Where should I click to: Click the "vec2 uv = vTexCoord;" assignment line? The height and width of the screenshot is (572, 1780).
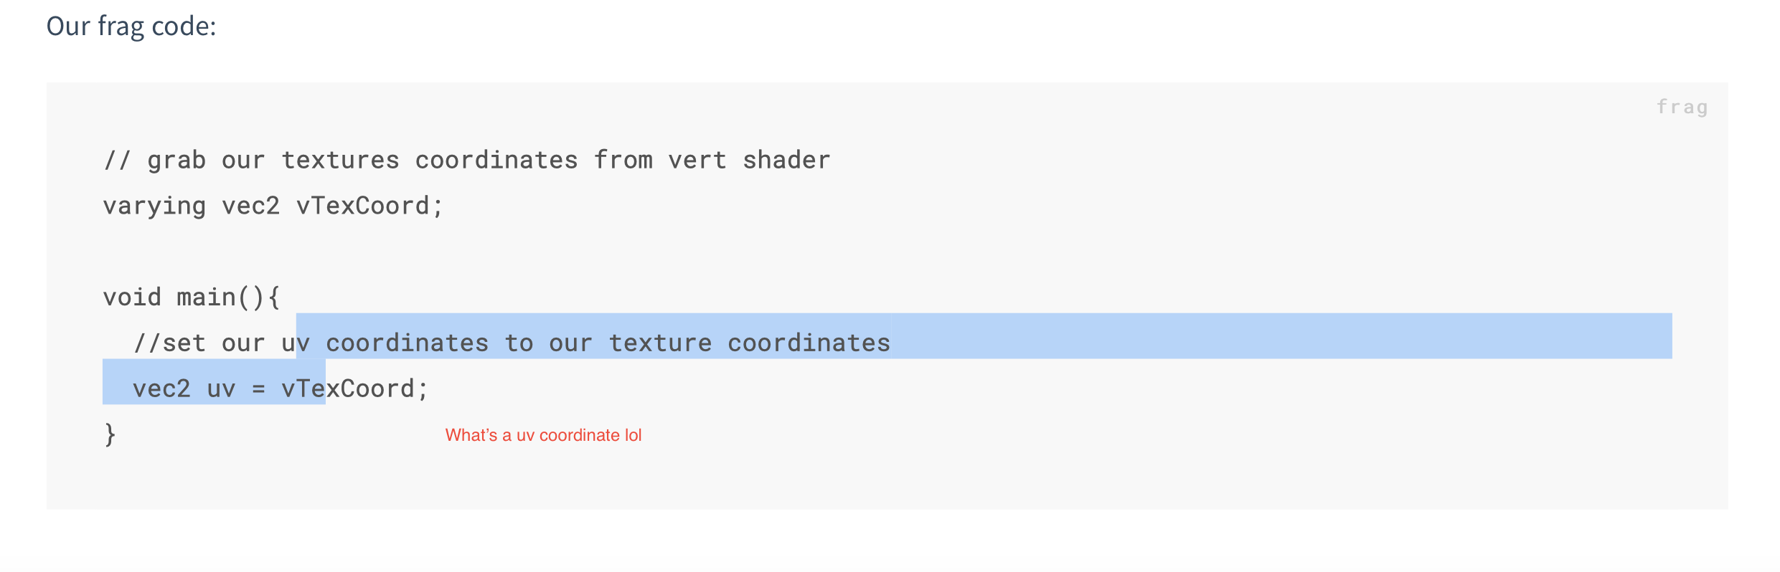(x=280, y=389)
